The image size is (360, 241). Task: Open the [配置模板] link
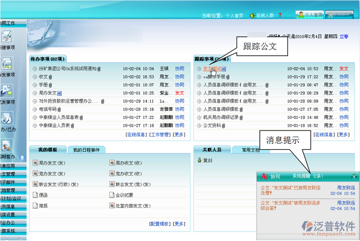pyautogui.click(x=160, y=224)
